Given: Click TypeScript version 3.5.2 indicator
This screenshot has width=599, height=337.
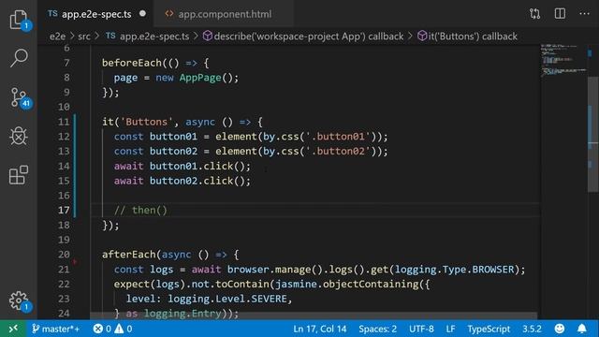Looking at the screenshot, I should 532,329.
